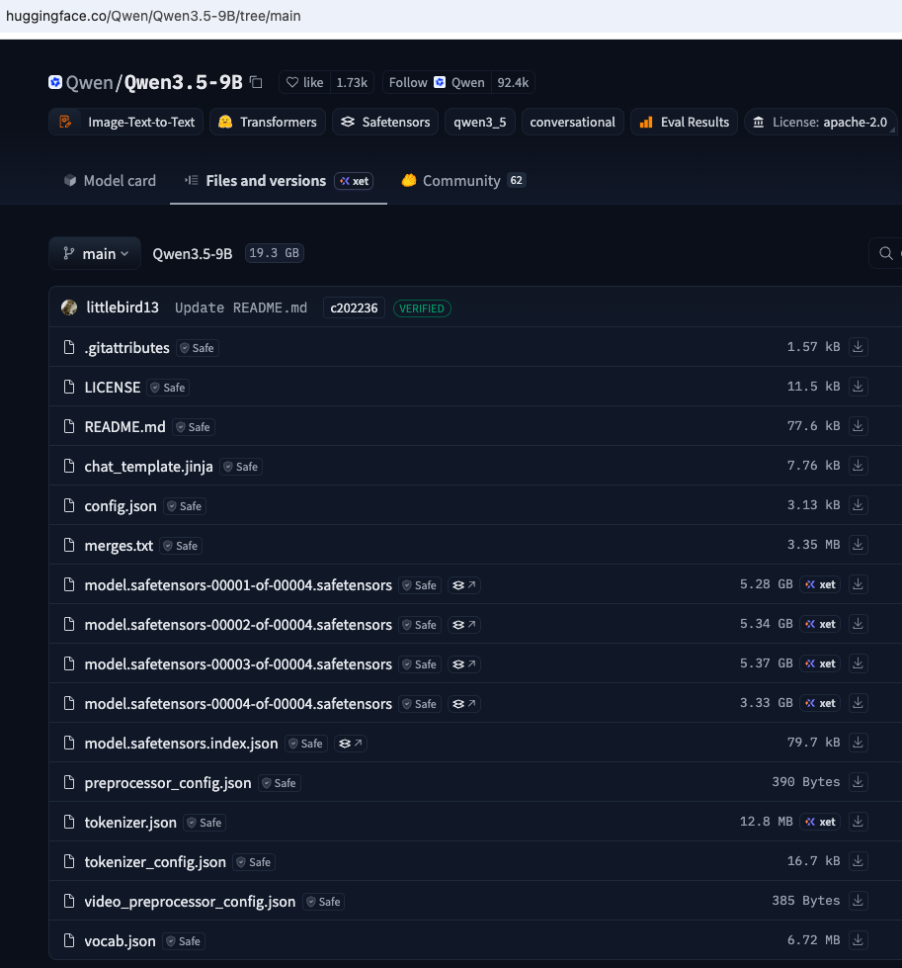Open the chat_template.jinja file
Screen dimensions: 902x968
149,467
